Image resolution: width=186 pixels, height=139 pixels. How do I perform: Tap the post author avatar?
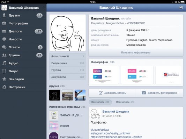coord(95,114)
